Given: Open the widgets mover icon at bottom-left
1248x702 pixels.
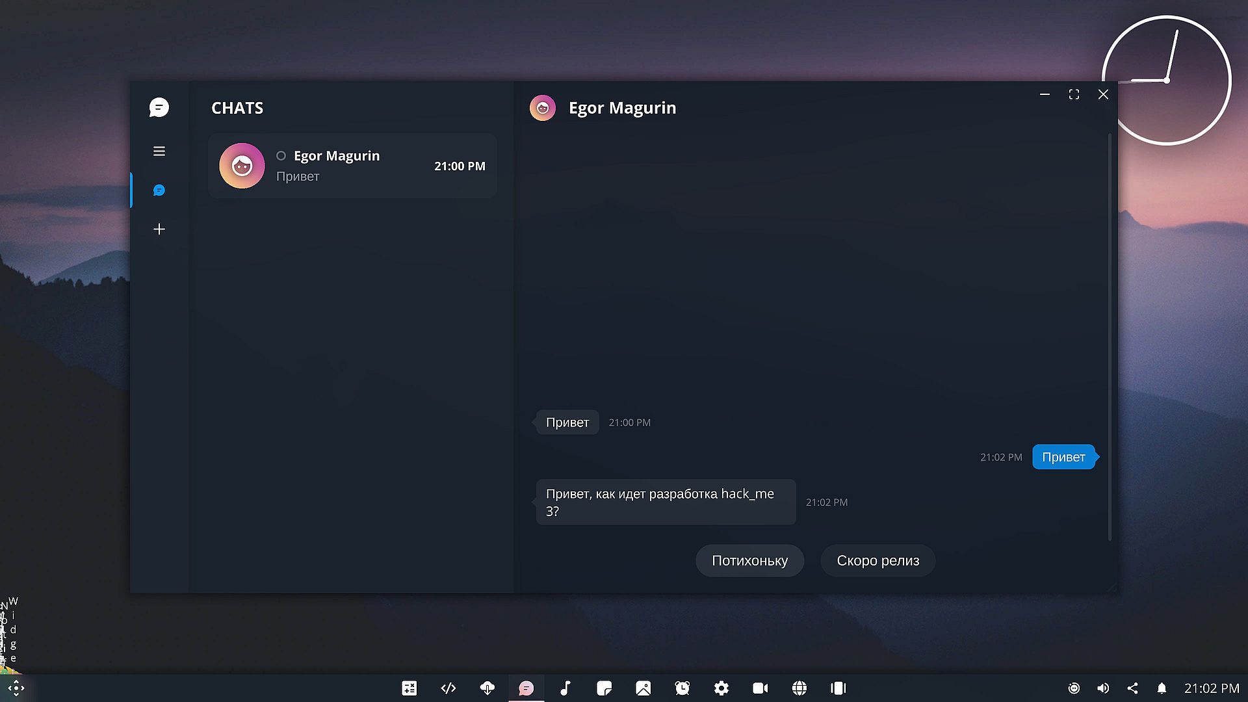Looking at the screenshot, I should click(x=16, y=688).
